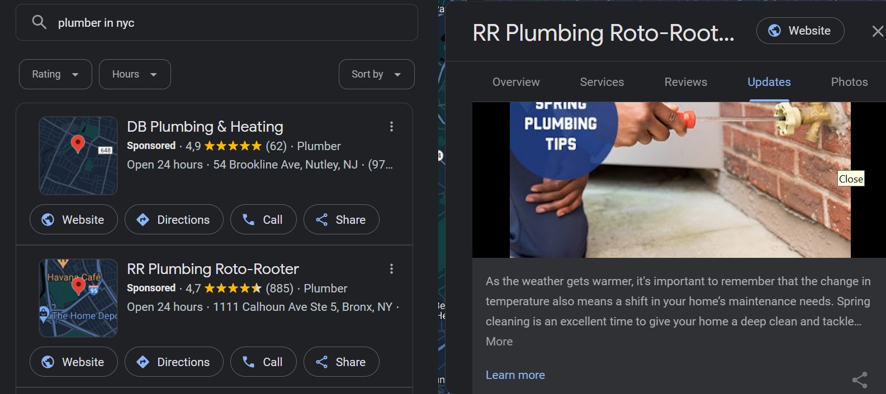886x394 pixels.
Task: Click the search magnifier icon
Action: pos(39,22)
